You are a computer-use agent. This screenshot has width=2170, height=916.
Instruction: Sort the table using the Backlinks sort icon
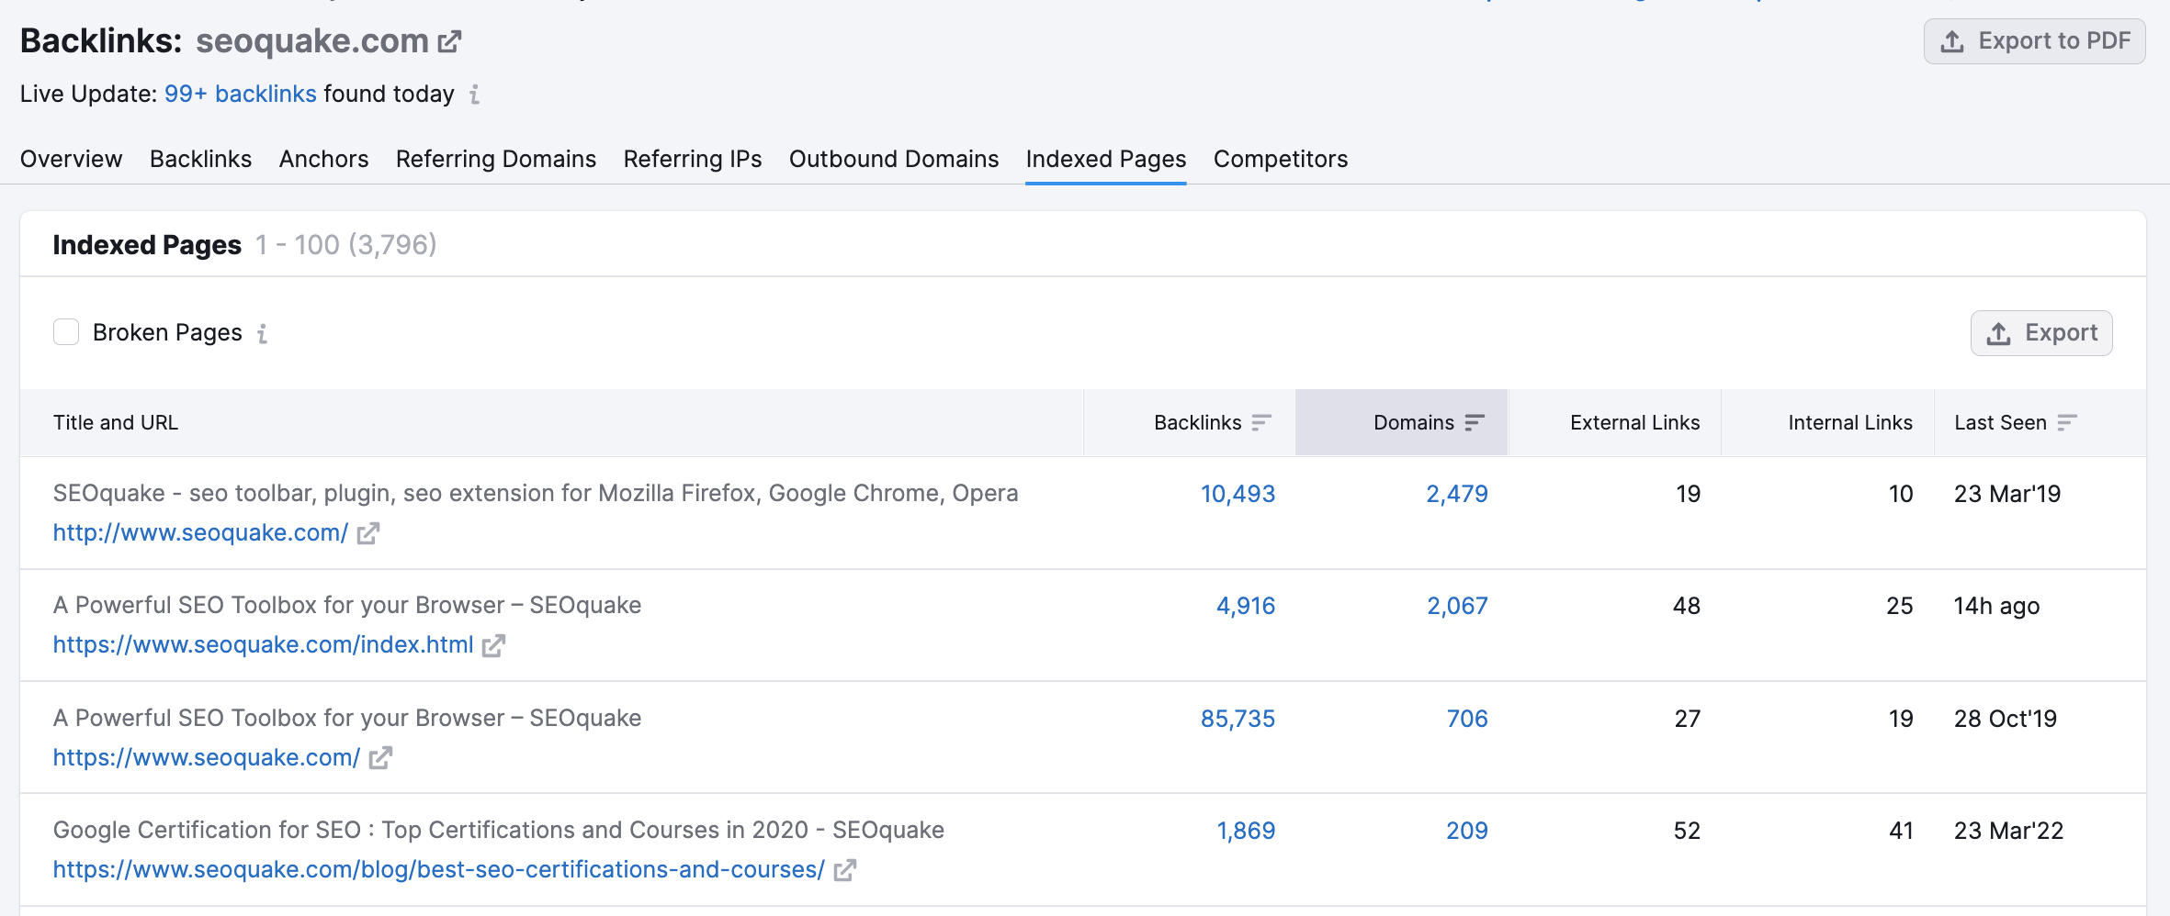pos(1262,422)
